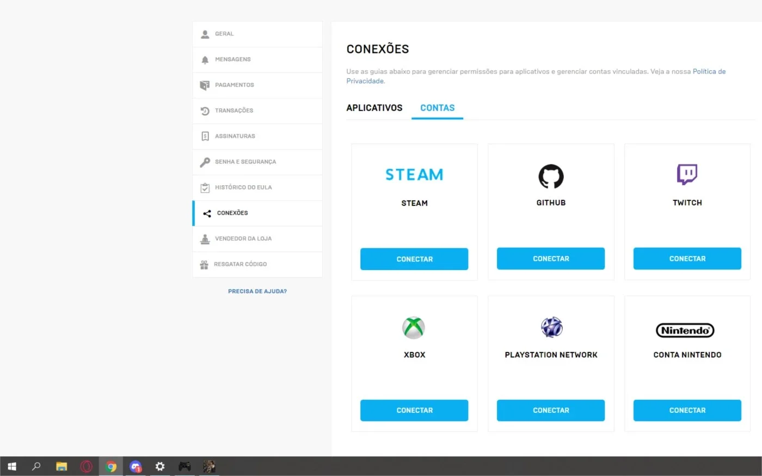Screen dimensions: 762x476
Task: Click the CONTA NINTENDO label text
Action: click(687, 355)
